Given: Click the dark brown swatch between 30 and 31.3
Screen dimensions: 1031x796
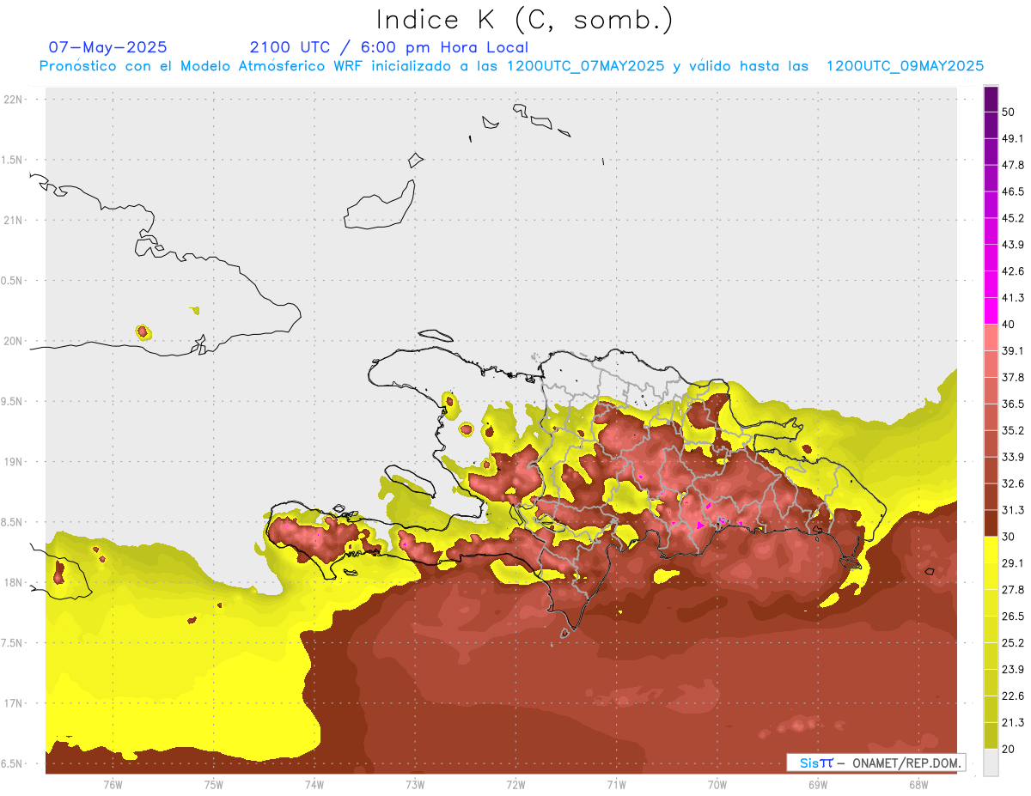Looking at the screenshot, I should point(991,524).
